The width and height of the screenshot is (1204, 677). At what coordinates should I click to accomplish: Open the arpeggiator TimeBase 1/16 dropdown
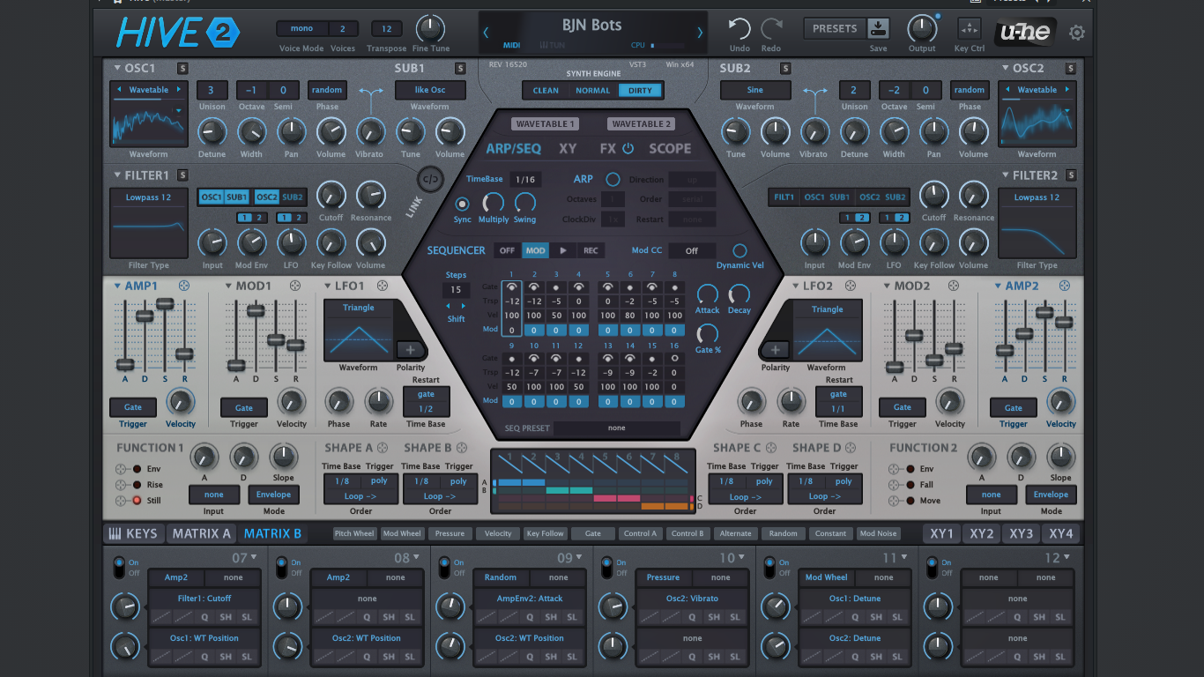click(x=525, y=179)
